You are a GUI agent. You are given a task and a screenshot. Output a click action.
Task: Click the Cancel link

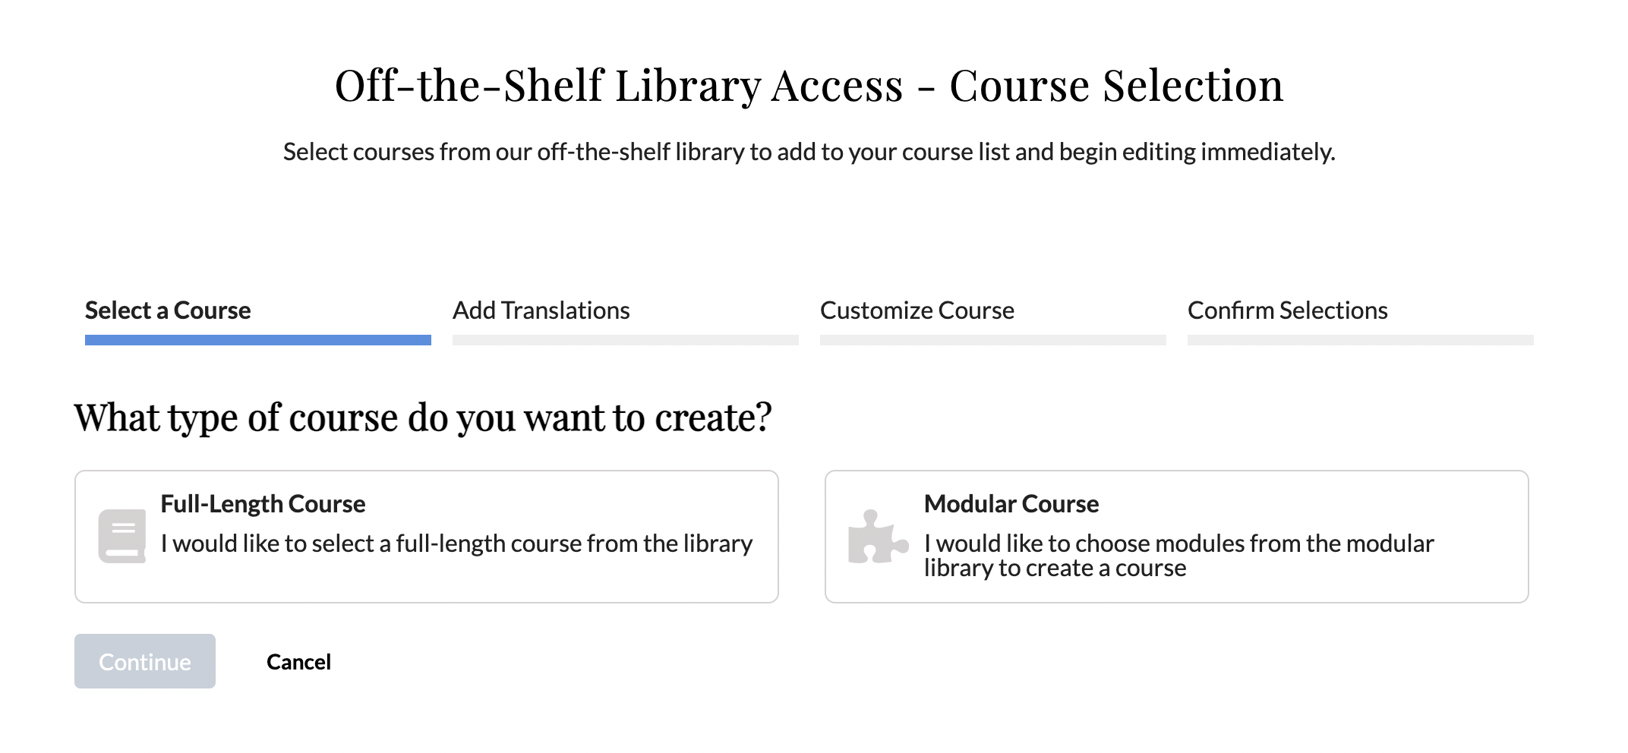point(298,662)
